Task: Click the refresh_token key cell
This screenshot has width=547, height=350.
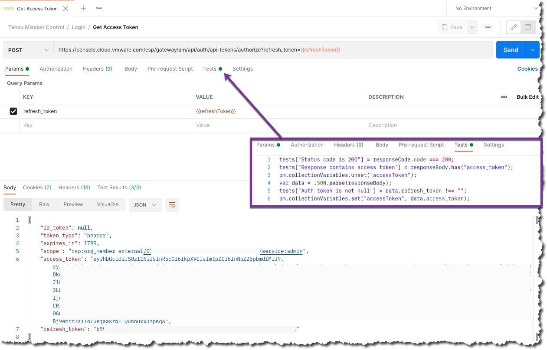Action: pyautogui.click(x=106, y=111)
